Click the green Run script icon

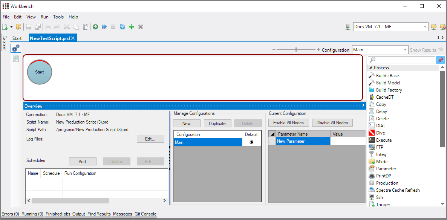(95, 27)
